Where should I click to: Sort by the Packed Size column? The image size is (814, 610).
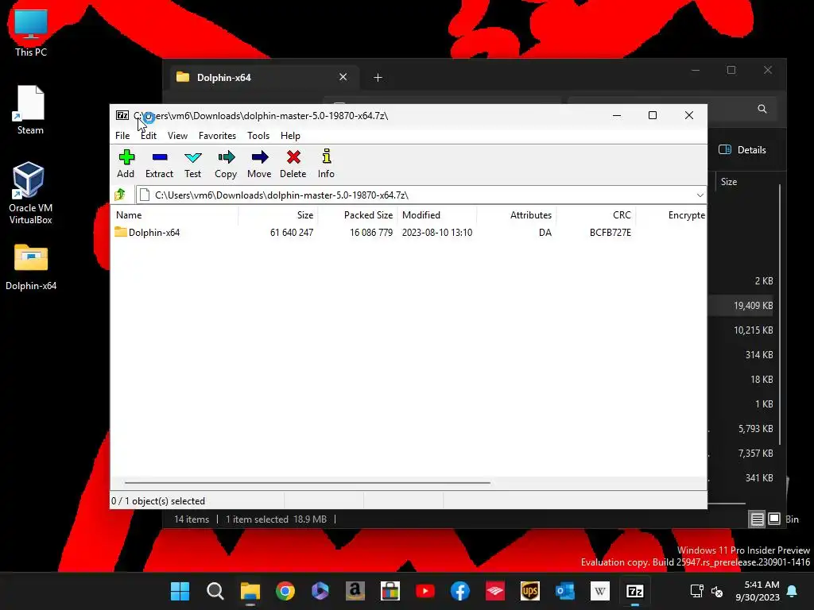click(358, 214)
